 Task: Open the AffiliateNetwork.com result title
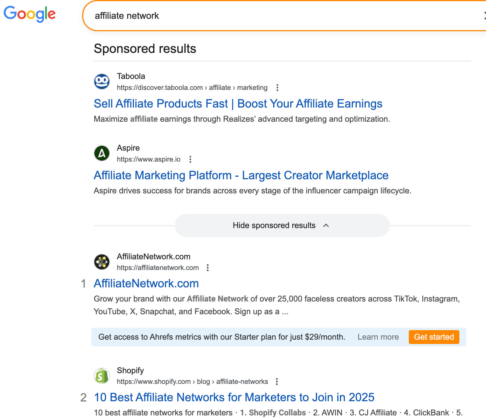(146, 284)
